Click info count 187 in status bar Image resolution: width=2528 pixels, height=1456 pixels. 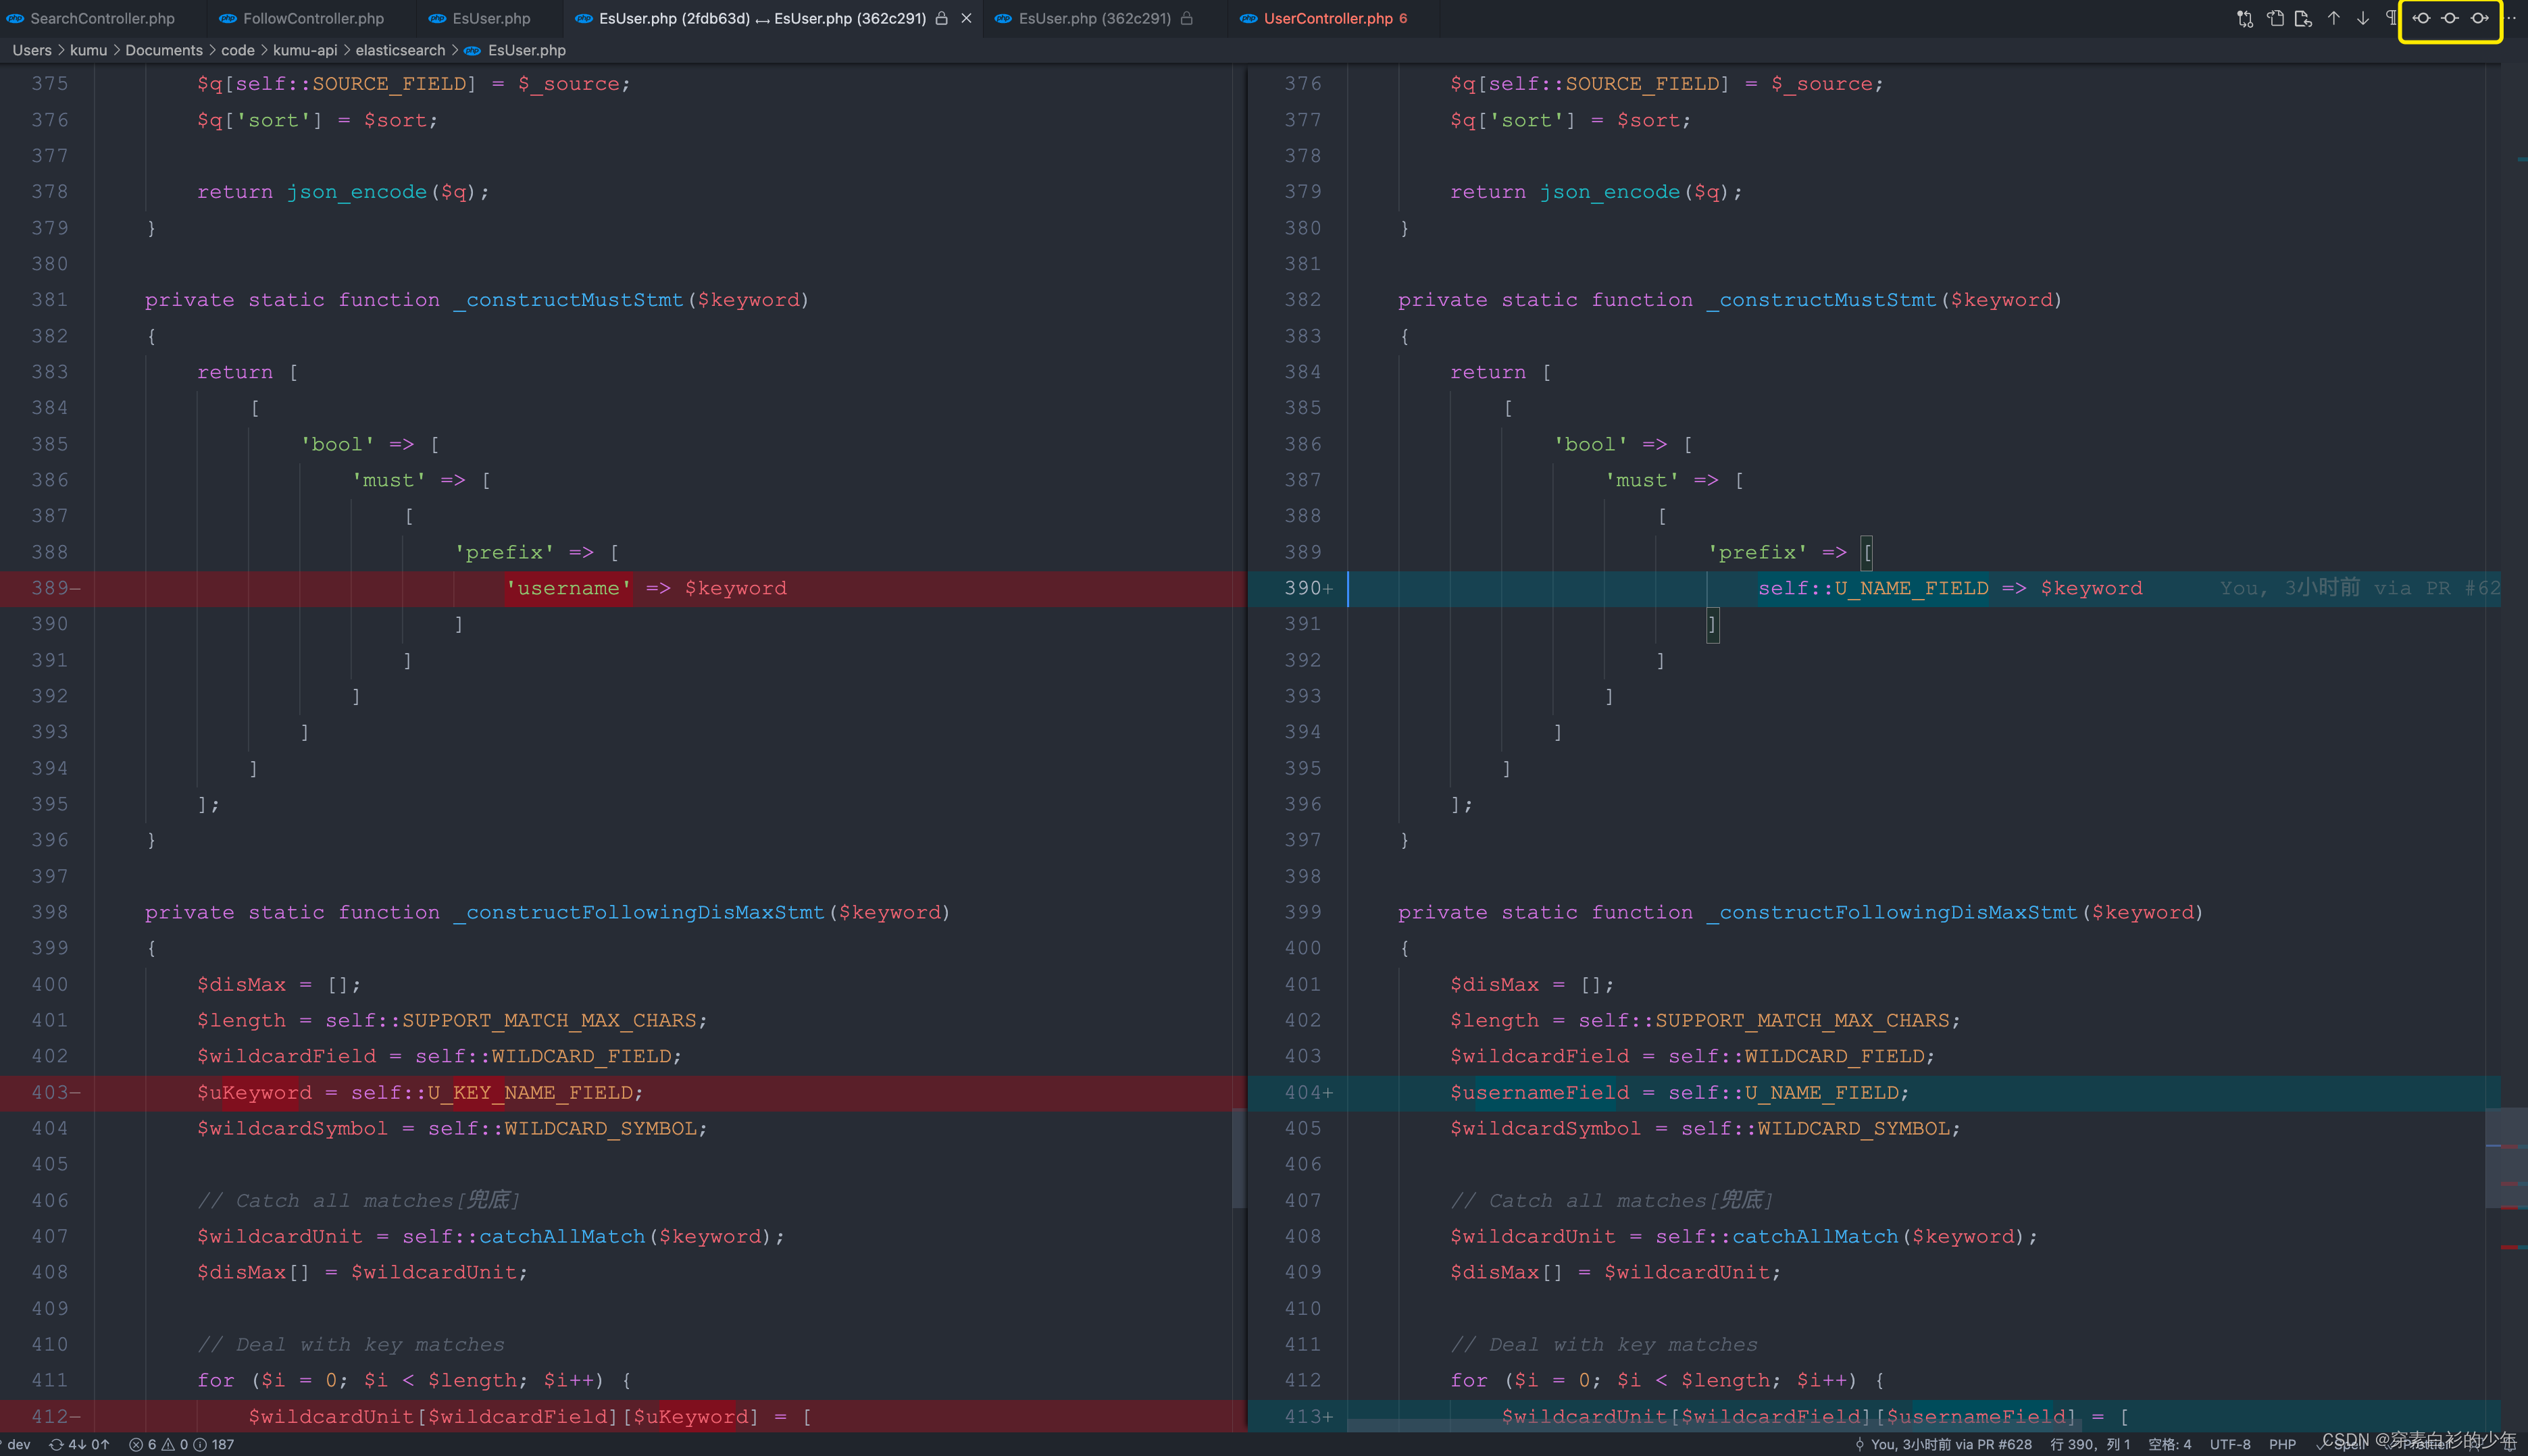coord(214,1444)
